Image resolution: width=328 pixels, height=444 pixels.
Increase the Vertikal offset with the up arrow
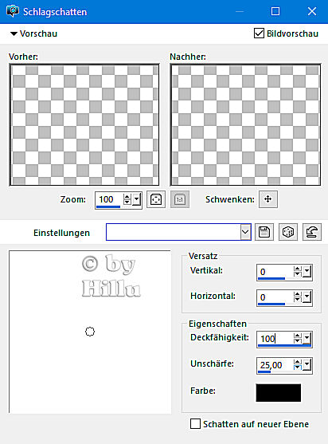coord(297,269)
